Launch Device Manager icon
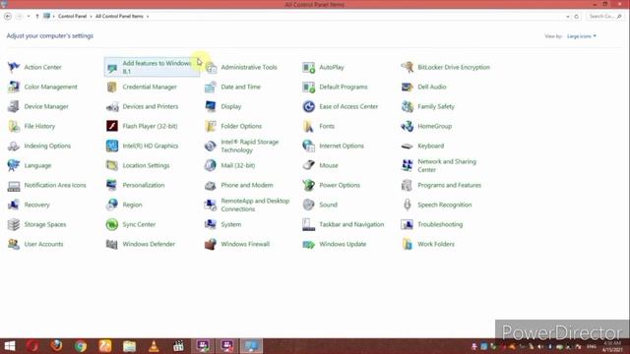This screenshot has height=354, width=630. tap(13, 106)
